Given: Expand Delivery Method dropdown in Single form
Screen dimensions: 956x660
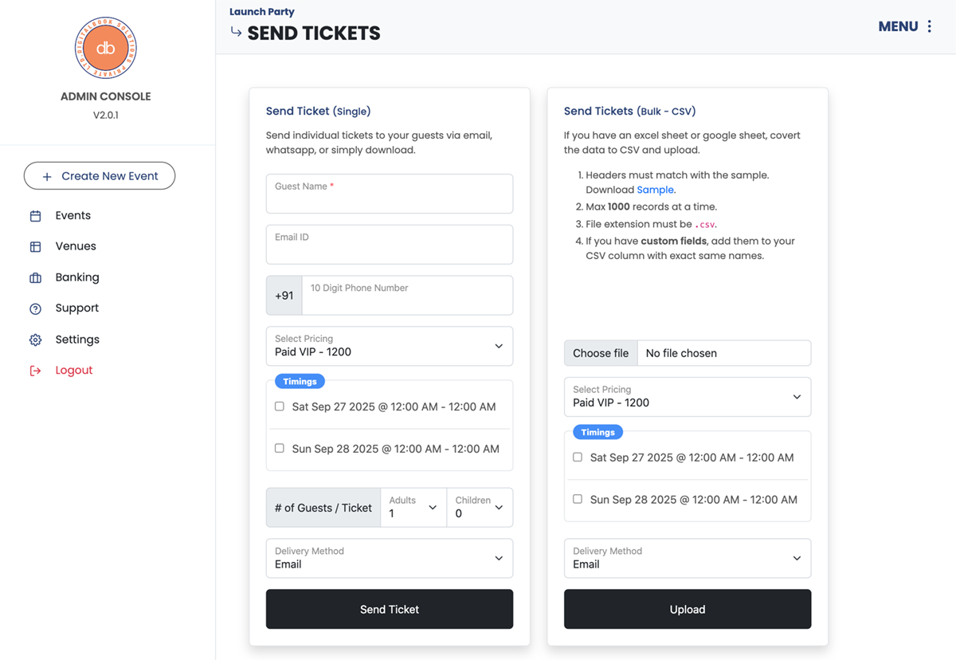Looking at the screenshot, I should [390, 558].
